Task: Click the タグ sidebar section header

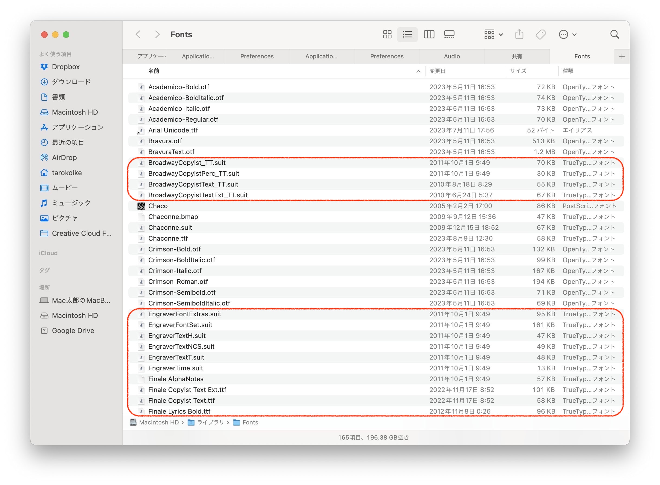Action: point(44,270)
